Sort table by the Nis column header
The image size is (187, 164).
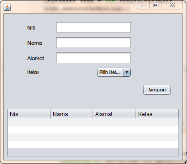click(29, 114)
